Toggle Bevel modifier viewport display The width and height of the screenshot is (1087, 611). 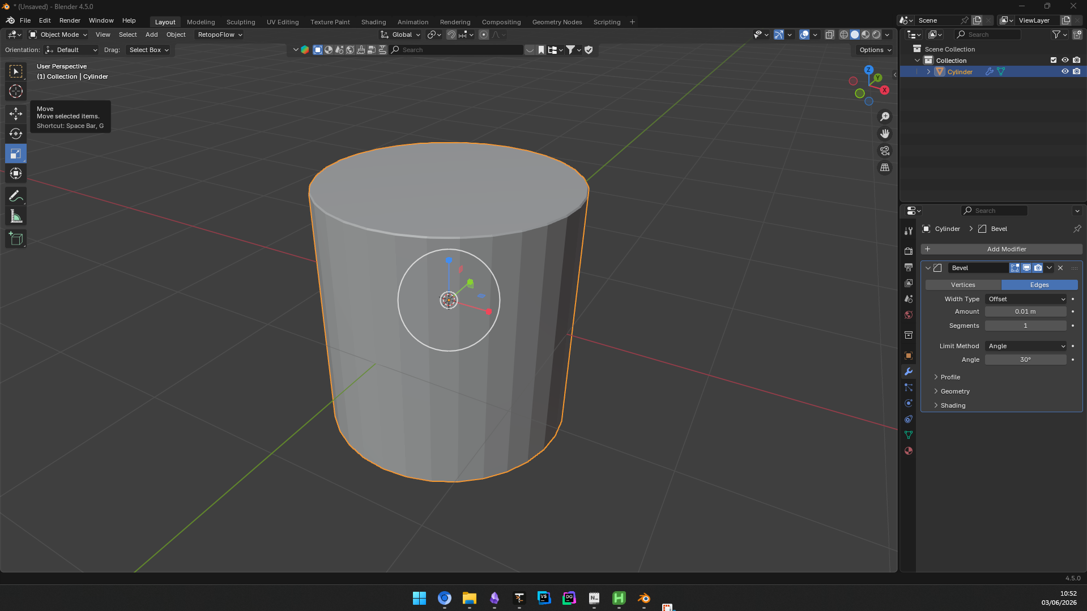[x=1026, y=268]
